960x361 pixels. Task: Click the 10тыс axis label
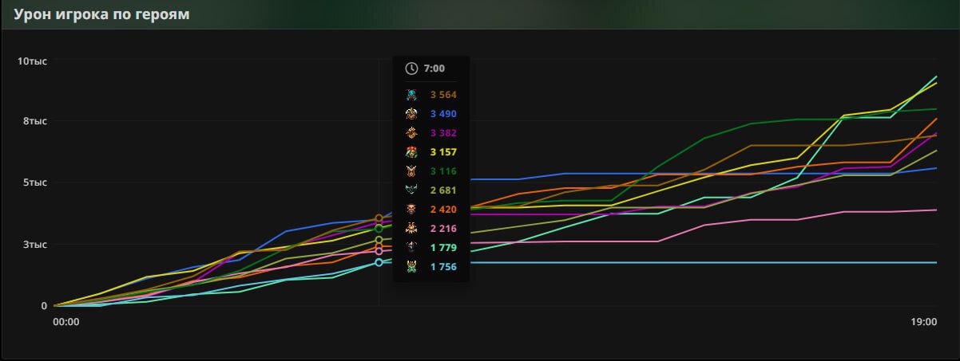[x=33, y=61]
